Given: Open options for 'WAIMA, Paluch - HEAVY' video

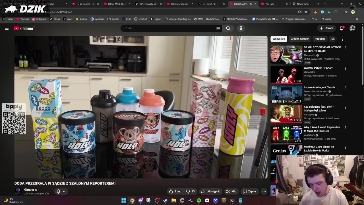Looking at the screenshot, I should [345, 68].
